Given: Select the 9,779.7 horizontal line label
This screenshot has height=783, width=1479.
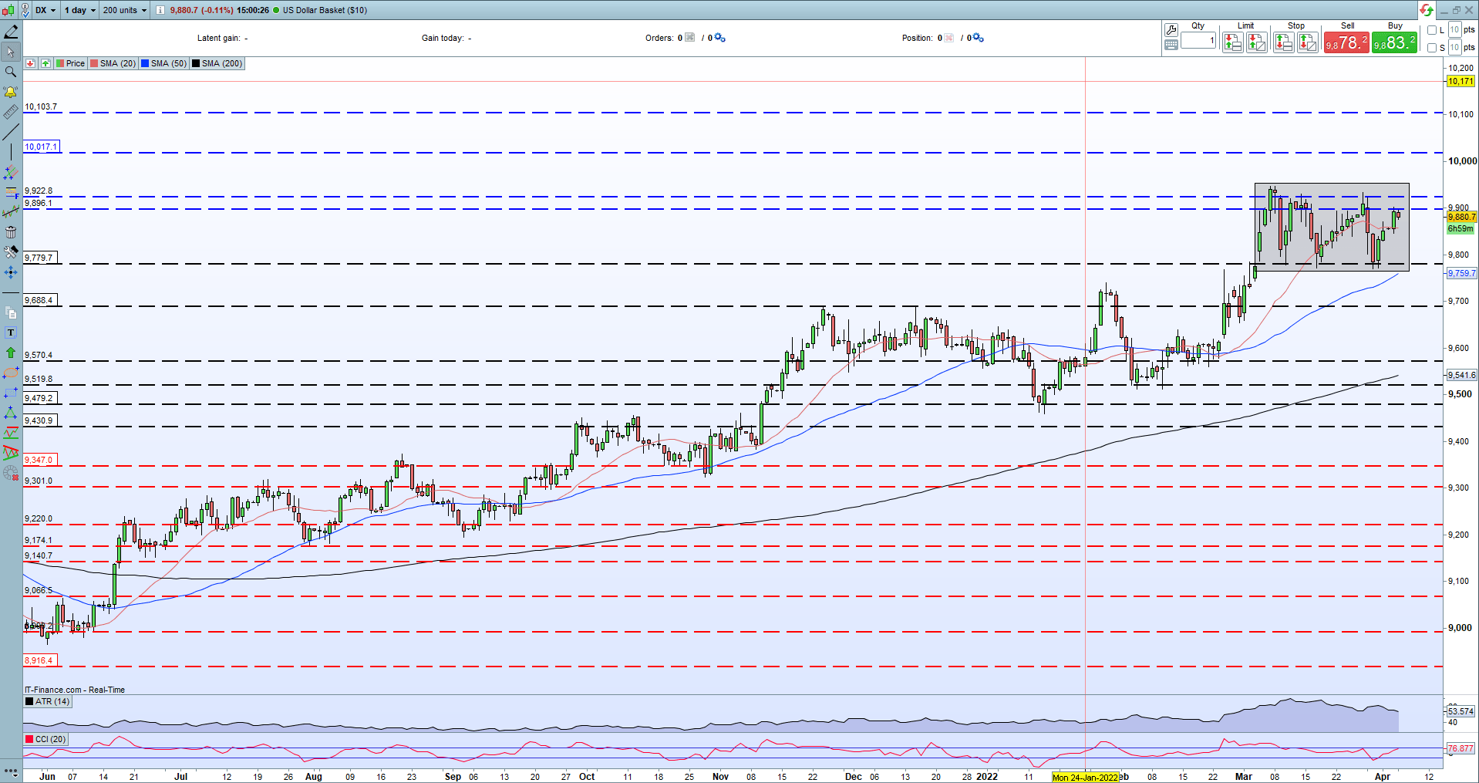Looking at the screenshot, I should [x=39, y=258].
